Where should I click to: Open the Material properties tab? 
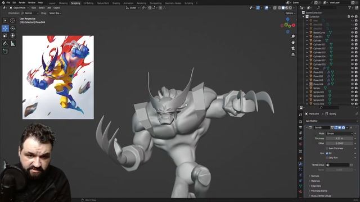click(x=300, y=191)
